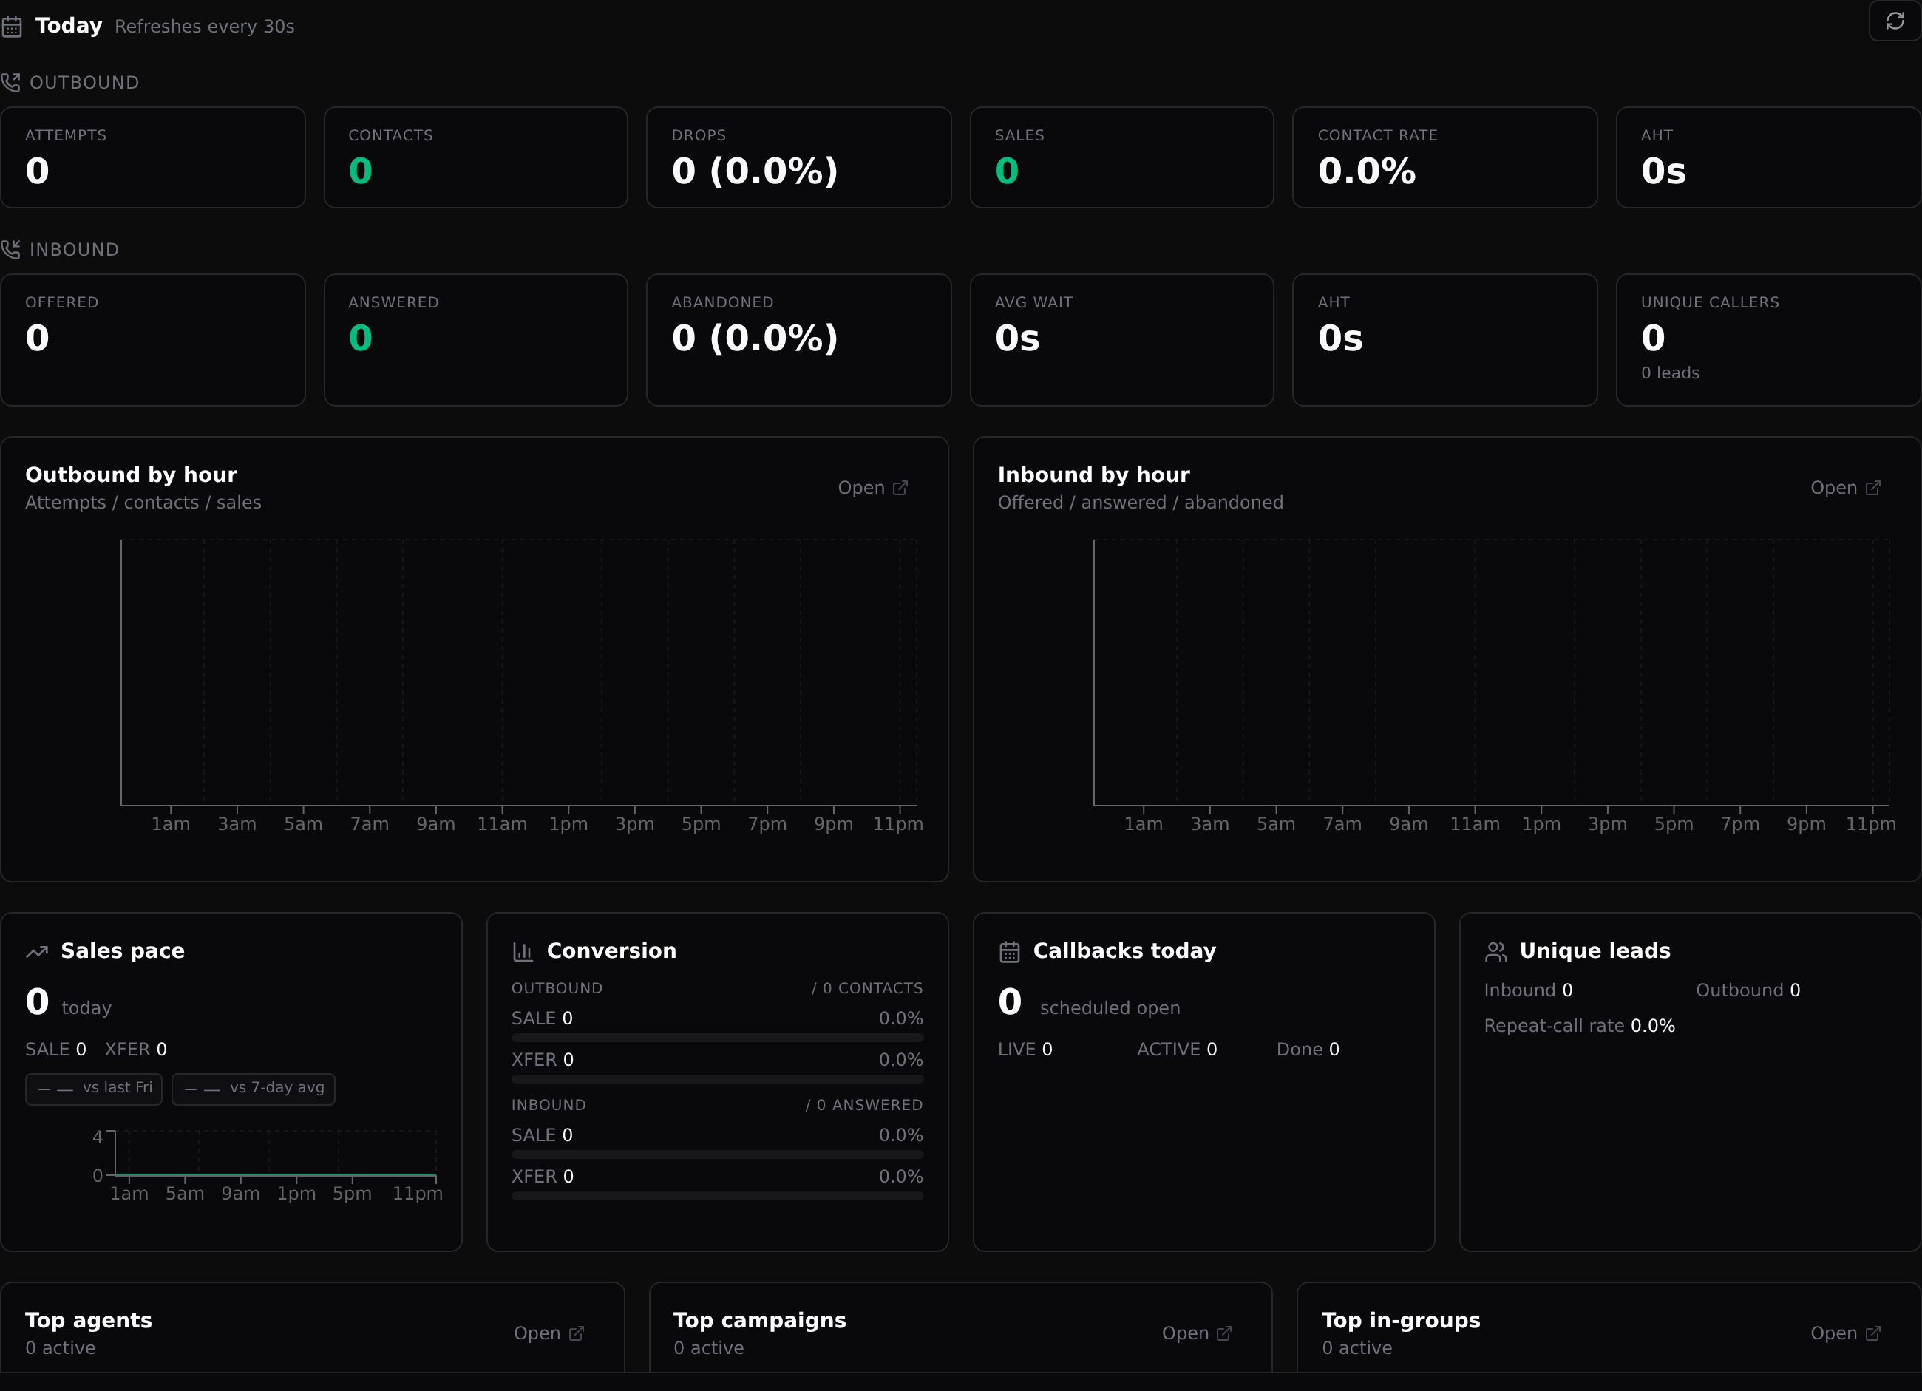Open the Top agents list
The image size is (1922, 1391).
pyautogui.click(x=549, y=1333)
